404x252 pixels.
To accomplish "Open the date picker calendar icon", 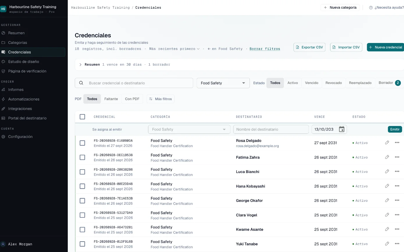I will tap(342, 129).
